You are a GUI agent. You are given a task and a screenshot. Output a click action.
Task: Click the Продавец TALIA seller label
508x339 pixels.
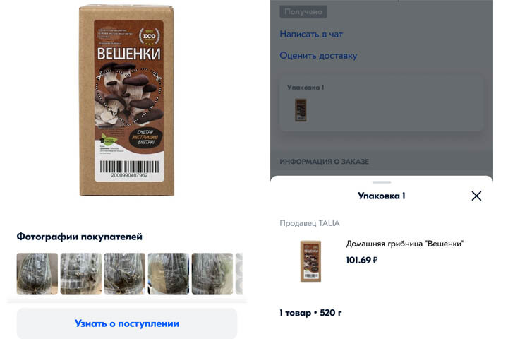point(310,223)
